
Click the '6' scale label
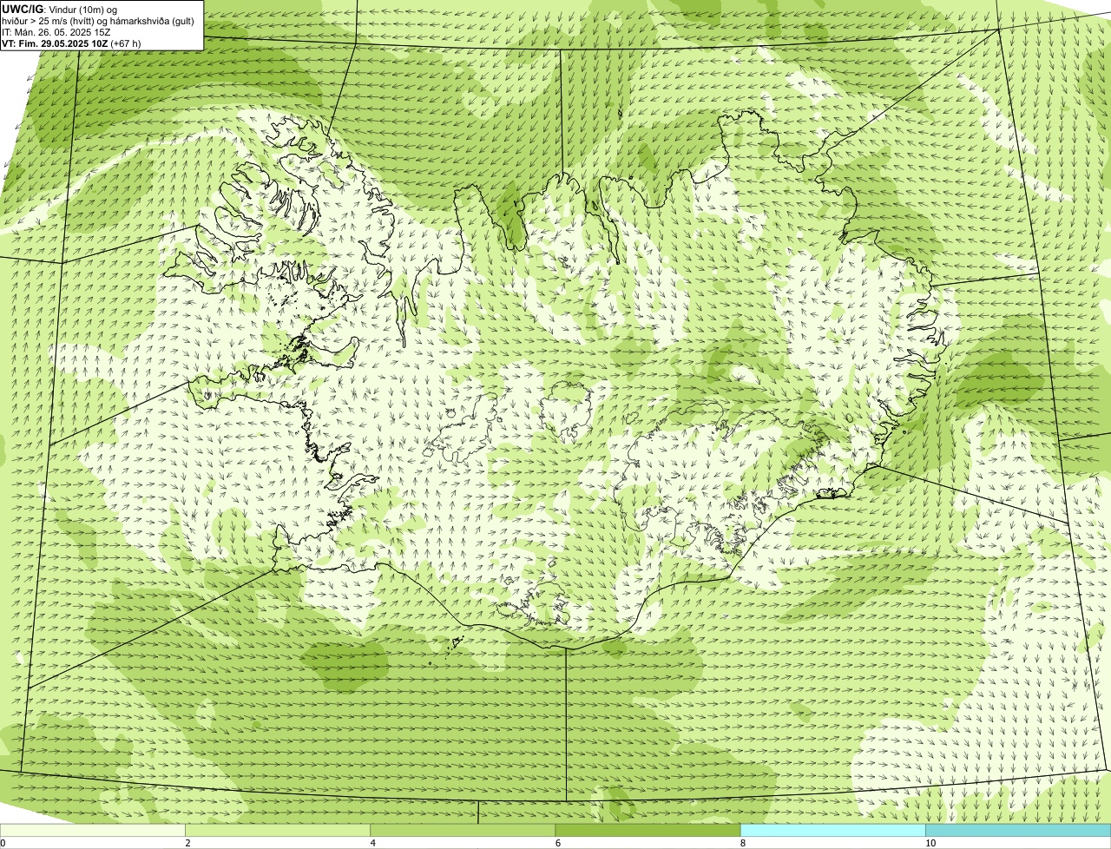point(557,843)
